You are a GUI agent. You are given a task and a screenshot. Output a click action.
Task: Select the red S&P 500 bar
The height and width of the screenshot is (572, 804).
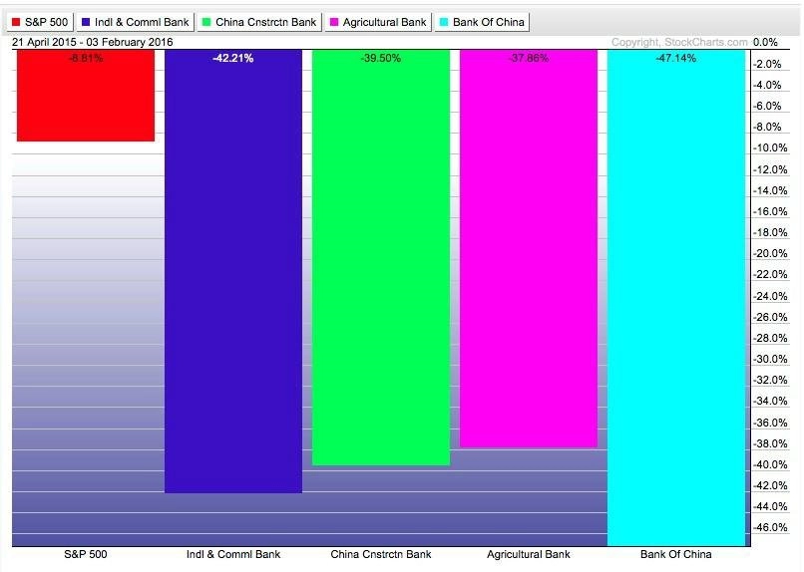86,96
